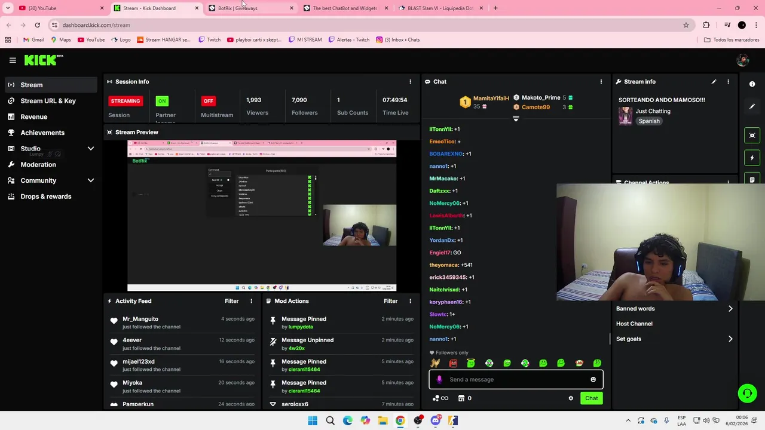Open Mr_Manguito follower entry
765x430 pixels.
coord(182,322)
